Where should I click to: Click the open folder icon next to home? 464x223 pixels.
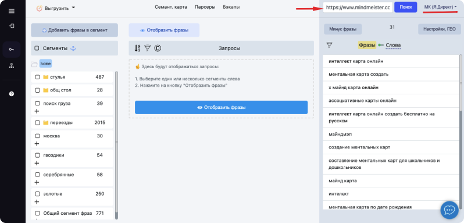pos(34,63)
